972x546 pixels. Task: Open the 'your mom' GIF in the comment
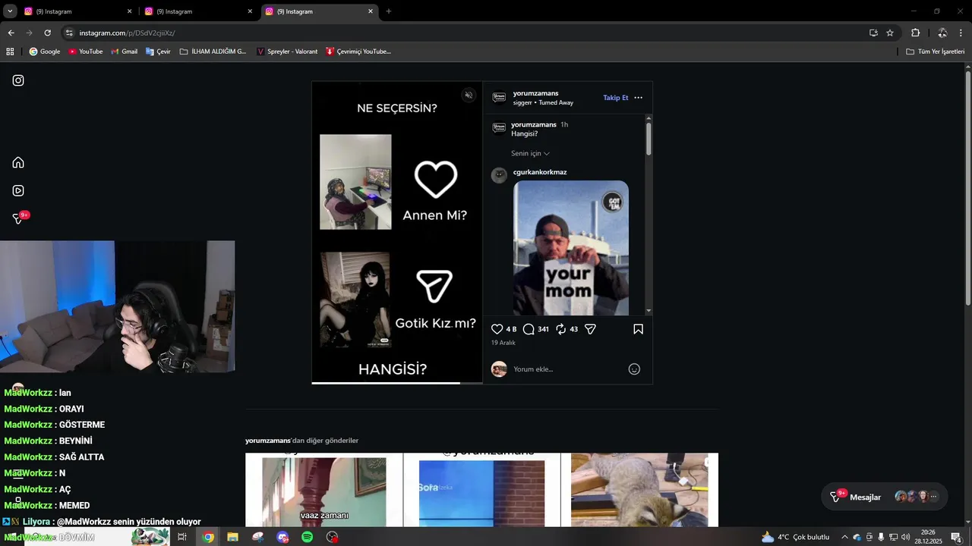click(571, 247)
